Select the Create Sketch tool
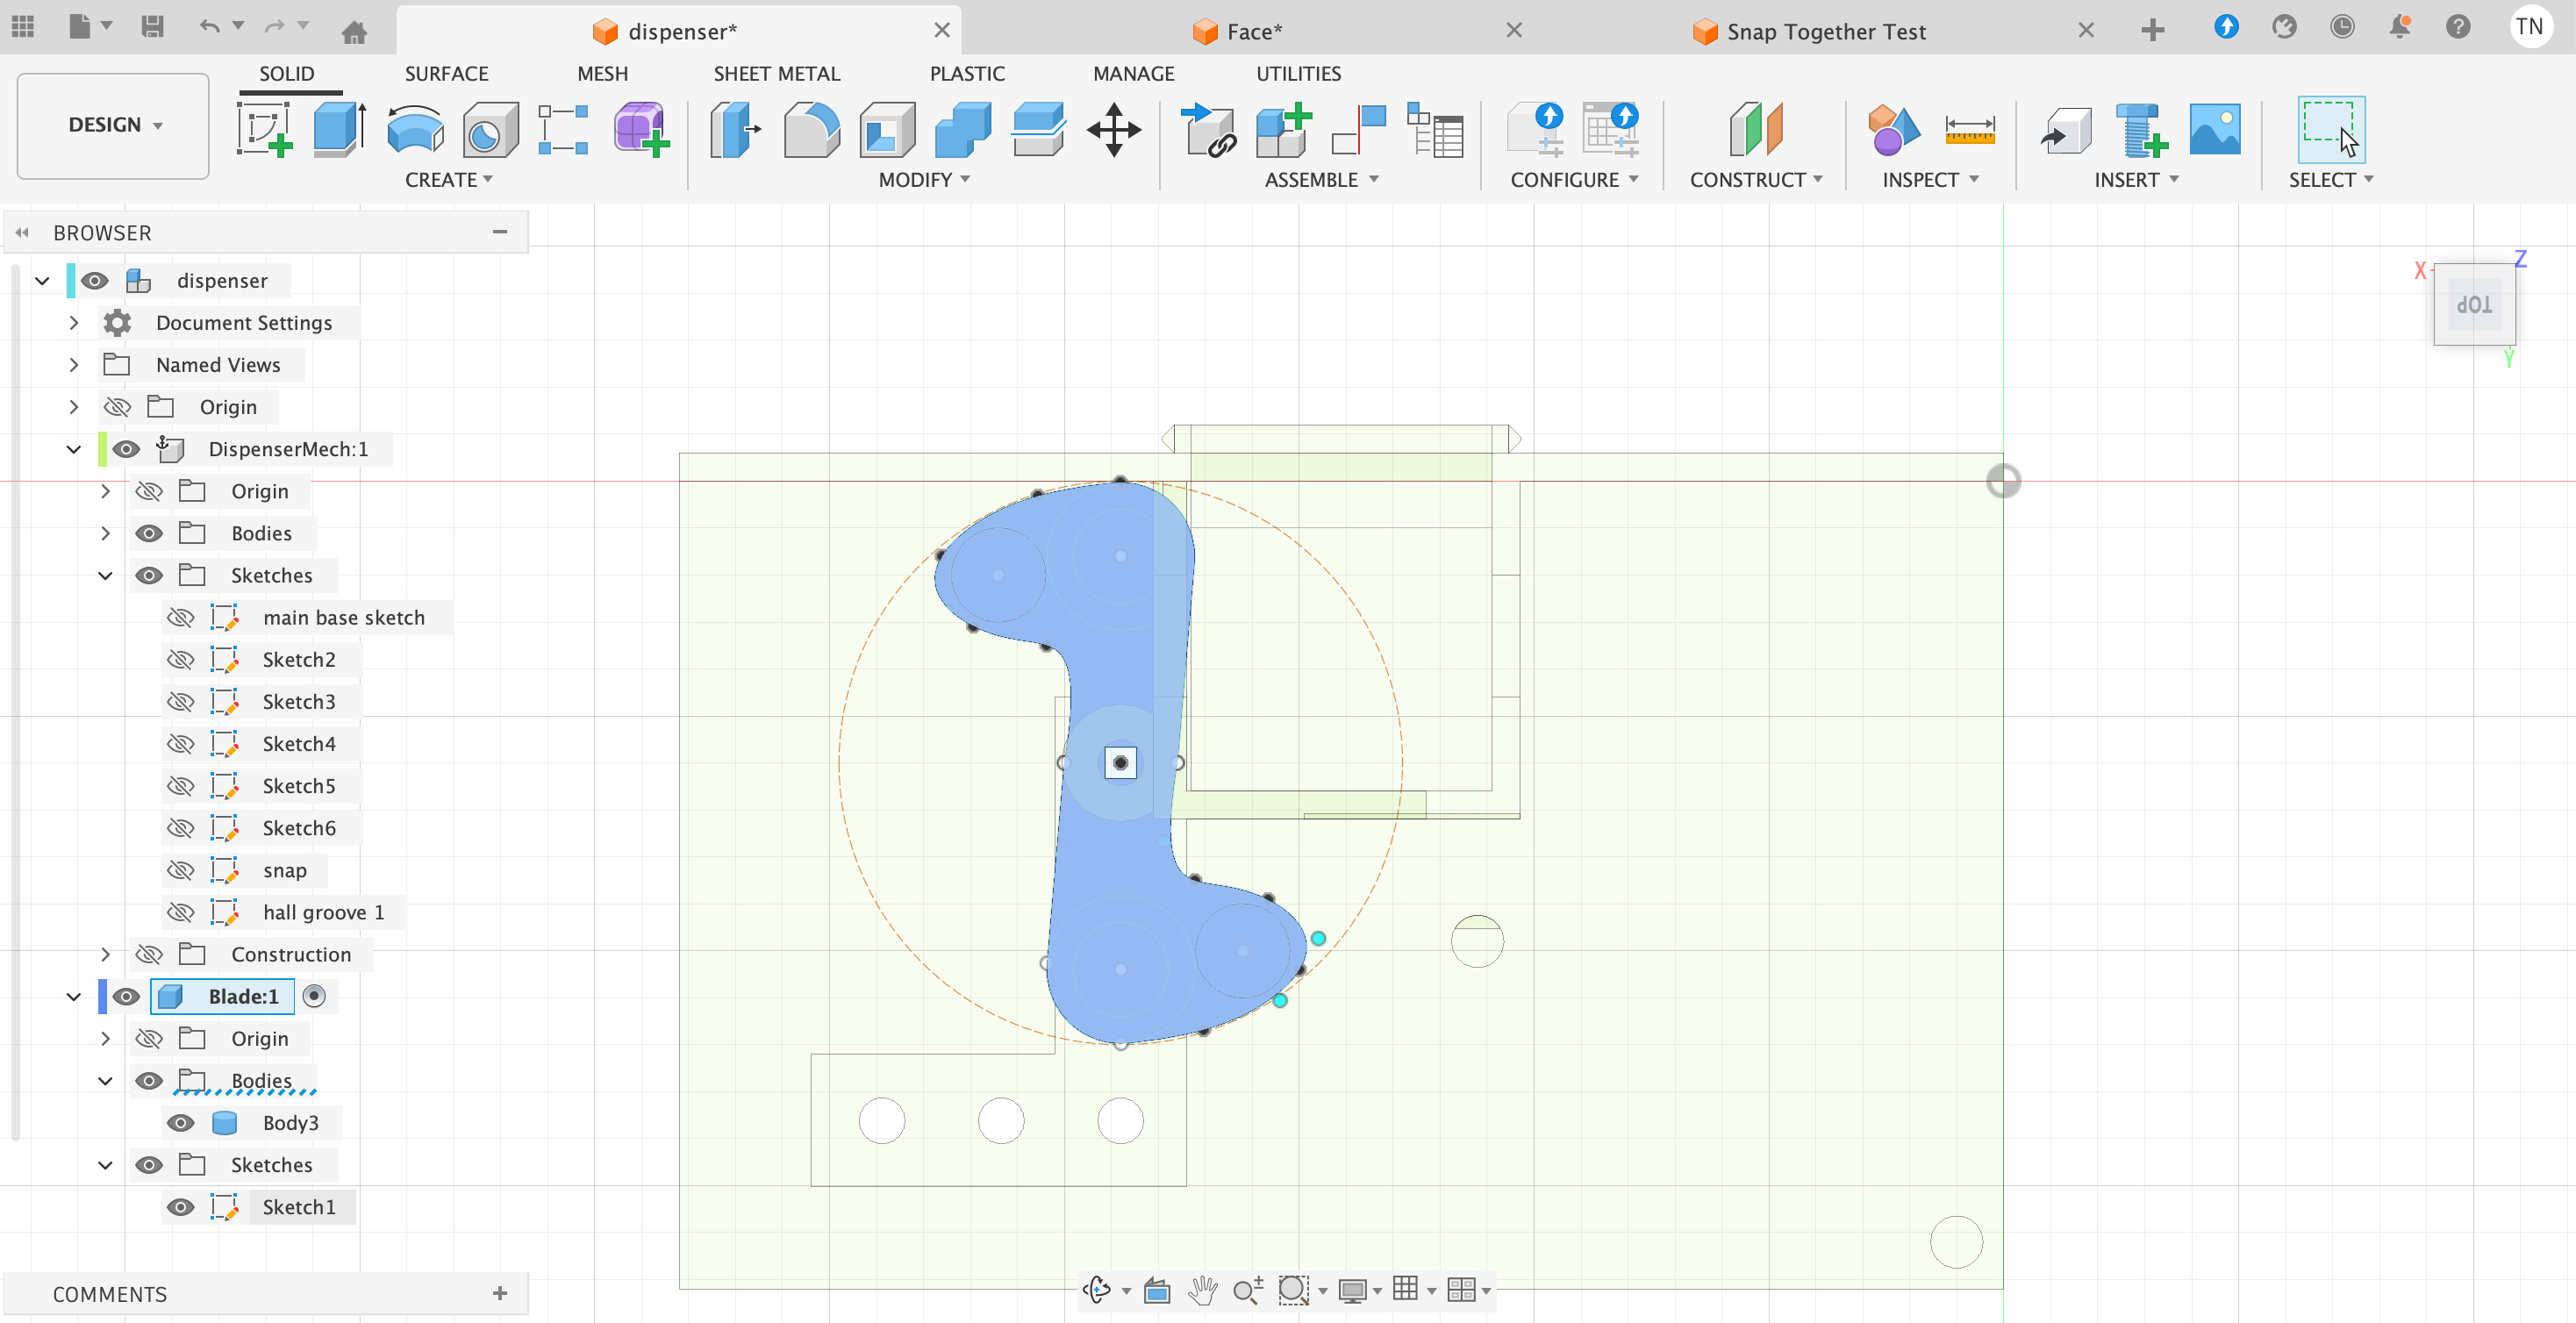Image resolution: width=2576 pixels, height=1323 pixels. (x=264, y=130)
